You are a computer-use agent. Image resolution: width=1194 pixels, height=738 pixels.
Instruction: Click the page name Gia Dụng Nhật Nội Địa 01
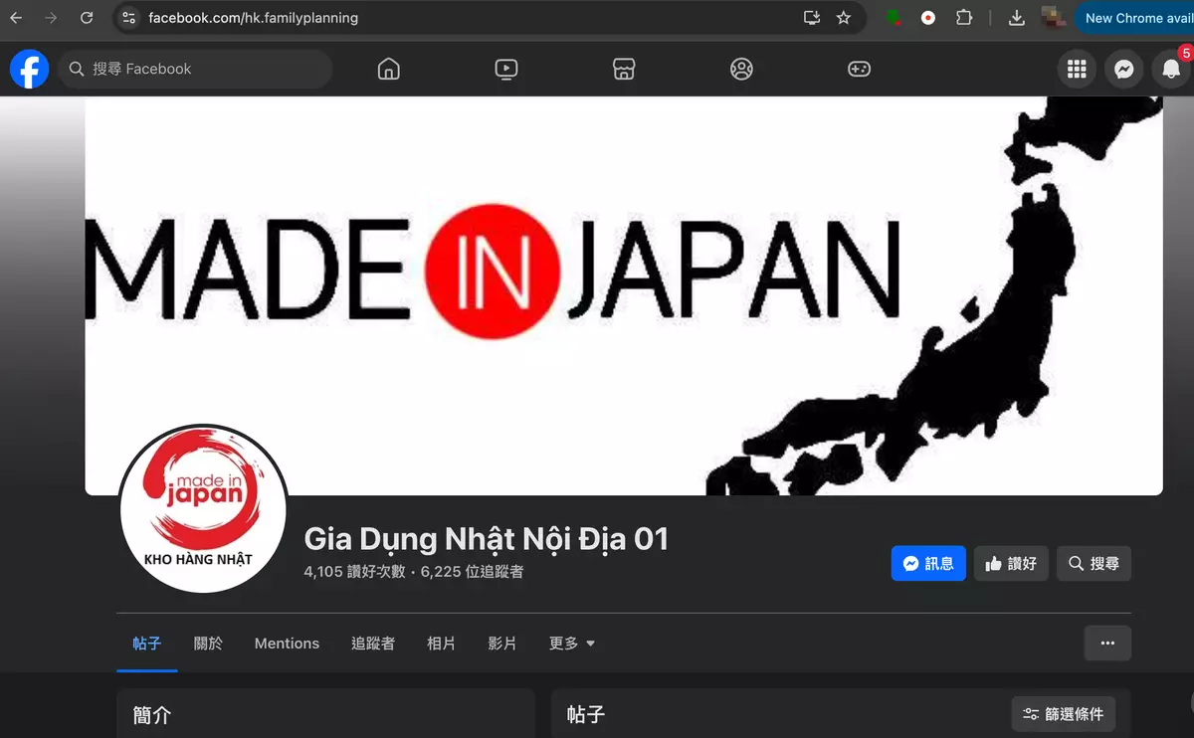click(x=486, y=538)
